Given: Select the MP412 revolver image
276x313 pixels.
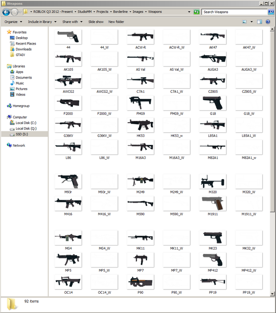Looking at the screenshot, I should 213,260.
